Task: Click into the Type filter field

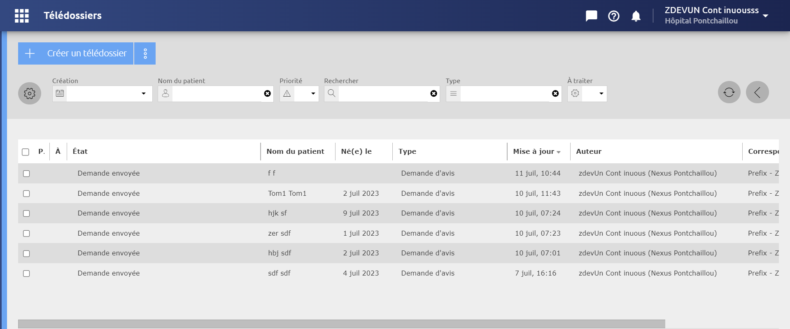Action: point(505,94)
